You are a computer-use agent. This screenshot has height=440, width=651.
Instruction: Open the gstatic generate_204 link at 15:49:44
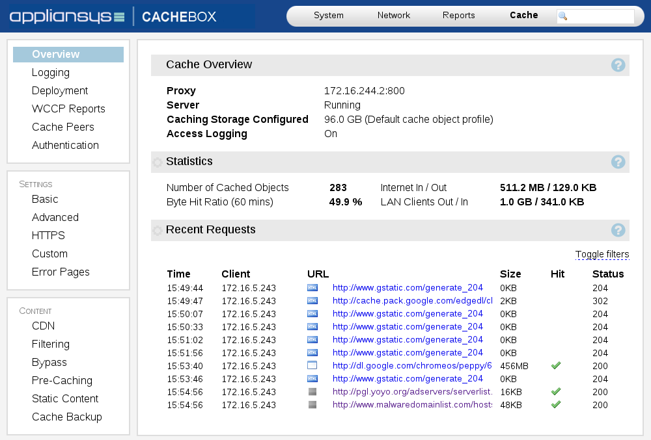[x=408, y=288]
